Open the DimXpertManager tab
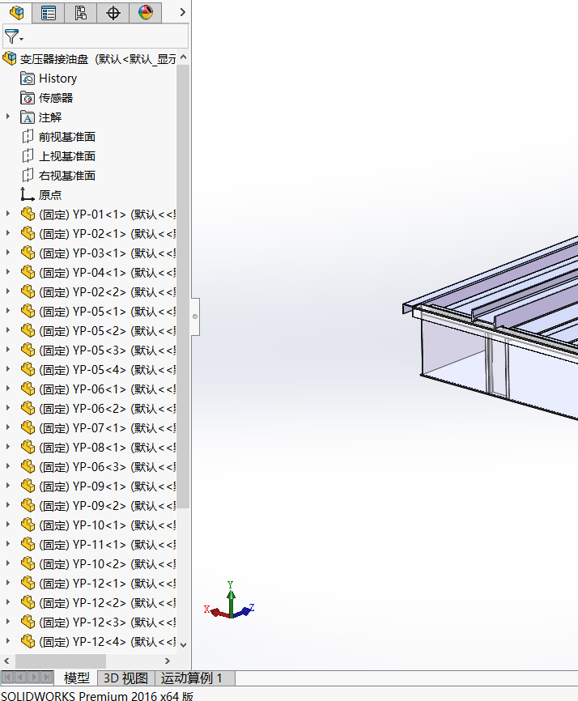 (113, 12)
